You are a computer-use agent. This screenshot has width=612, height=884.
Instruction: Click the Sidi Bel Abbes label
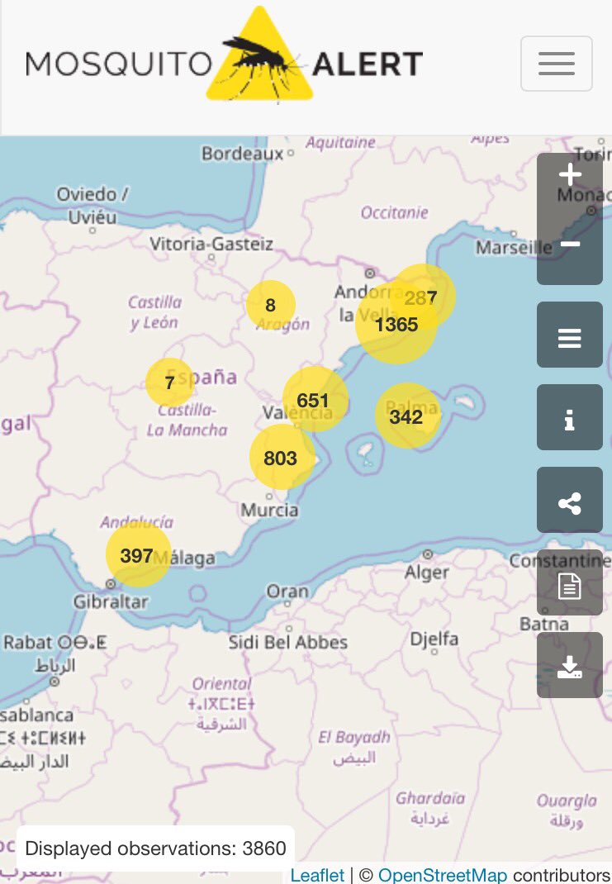click(x=288, y=642)
